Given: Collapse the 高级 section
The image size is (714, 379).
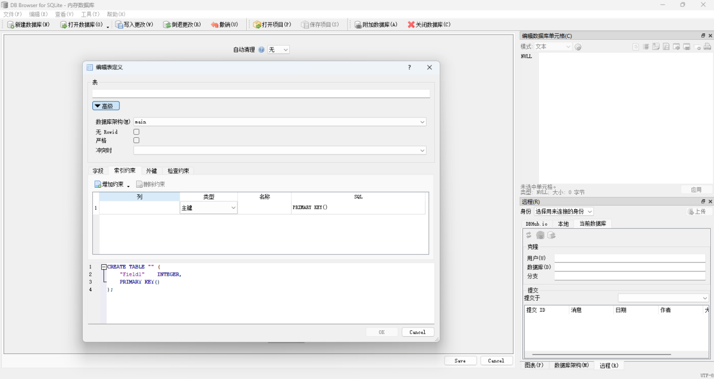Looking at the screenshot, I should coord(106,105).
